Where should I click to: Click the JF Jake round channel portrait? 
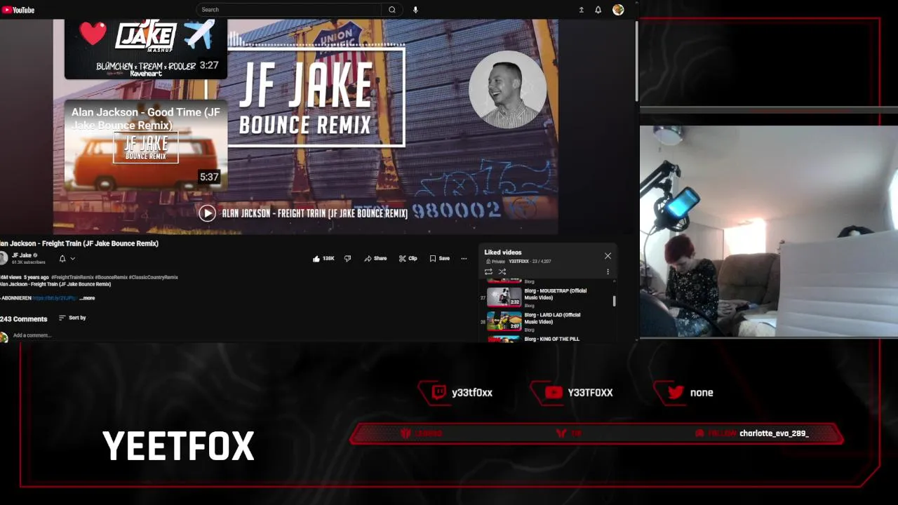coord(507,89)
